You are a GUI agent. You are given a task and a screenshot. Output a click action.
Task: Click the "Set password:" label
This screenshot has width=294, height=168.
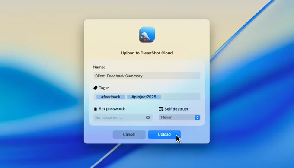coord(112,109)
